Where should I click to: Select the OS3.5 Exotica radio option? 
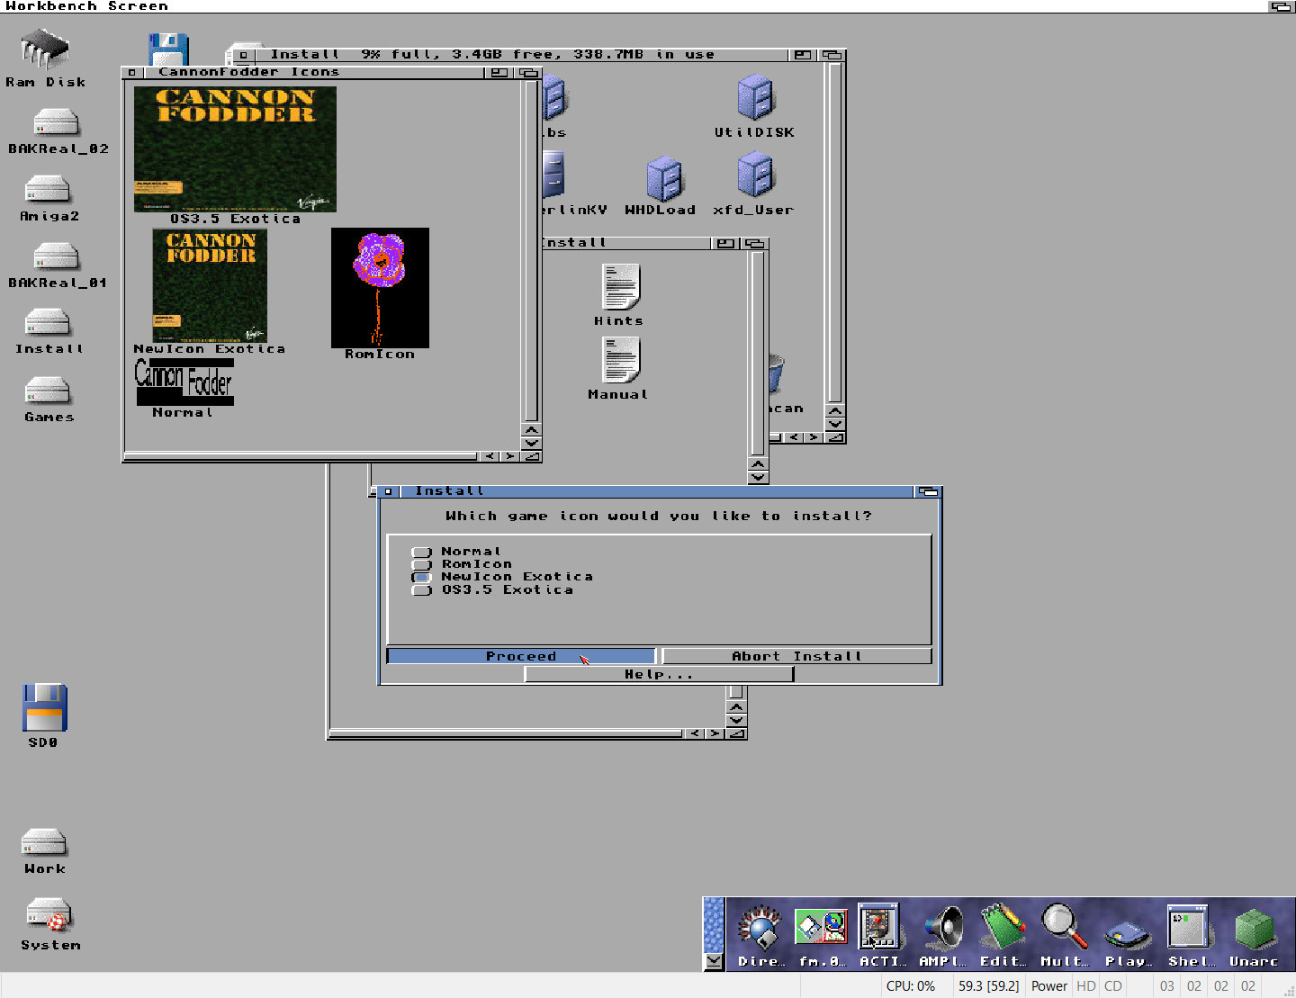[x=421, y=590]
